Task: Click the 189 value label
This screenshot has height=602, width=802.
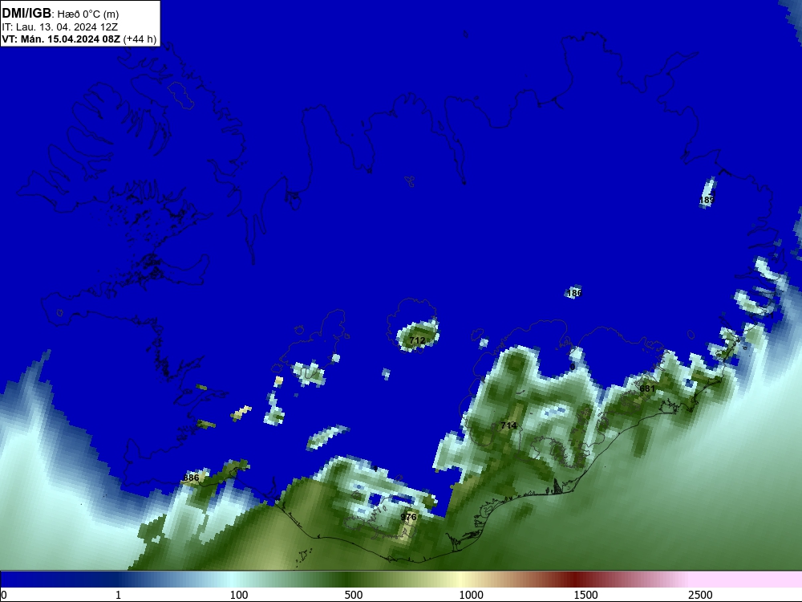Action: (707, 200)
